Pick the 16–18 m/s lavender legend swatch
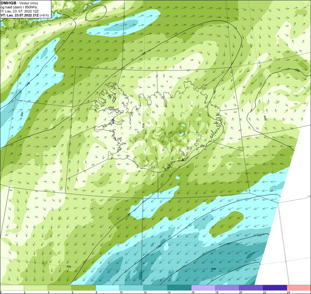311x294 pixels. click(203, 287)
